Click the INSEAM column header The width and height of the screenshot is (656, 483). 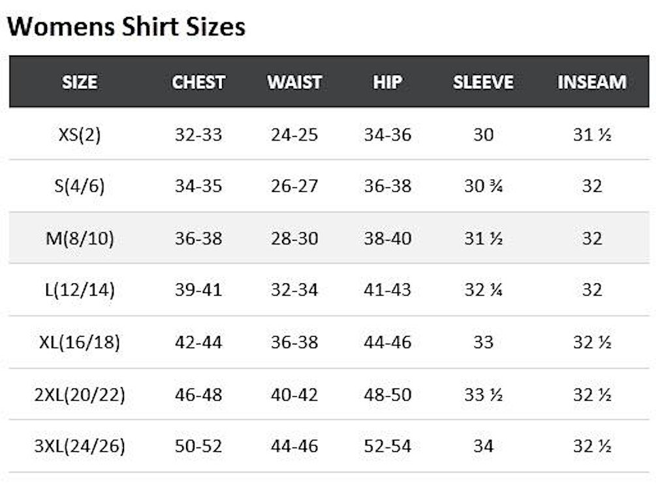591,82
